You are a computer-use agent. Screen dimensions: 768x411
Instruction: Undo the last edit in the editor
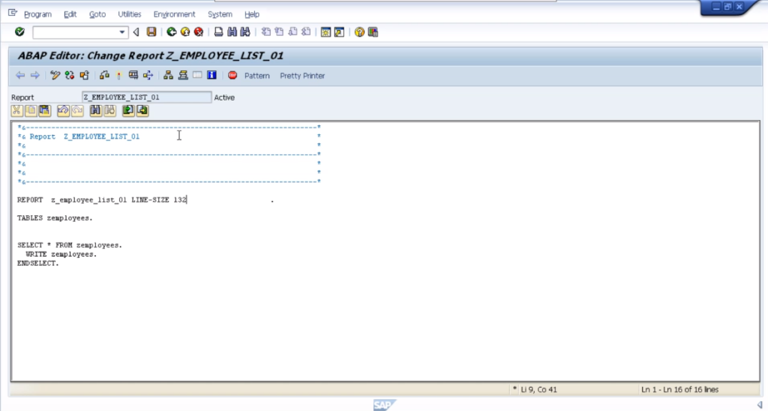pyautogui.click(x=63, y=111)
